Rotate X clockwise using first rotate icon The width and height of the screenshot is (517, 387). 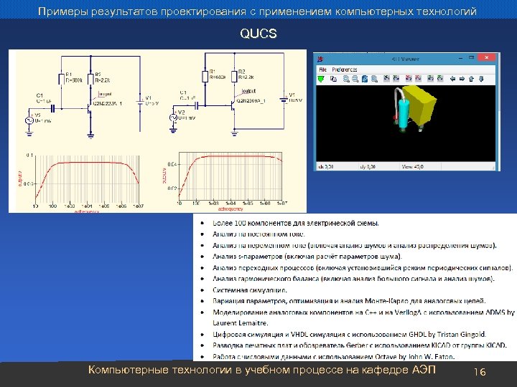[387, 78]
